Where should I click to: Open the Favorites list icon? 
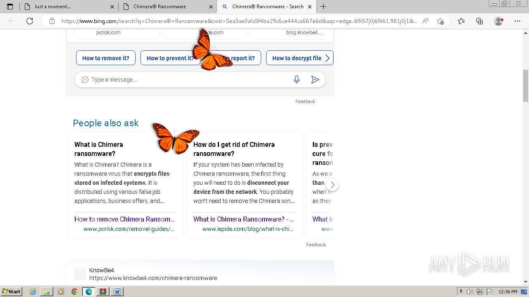[x=461, y=21]
